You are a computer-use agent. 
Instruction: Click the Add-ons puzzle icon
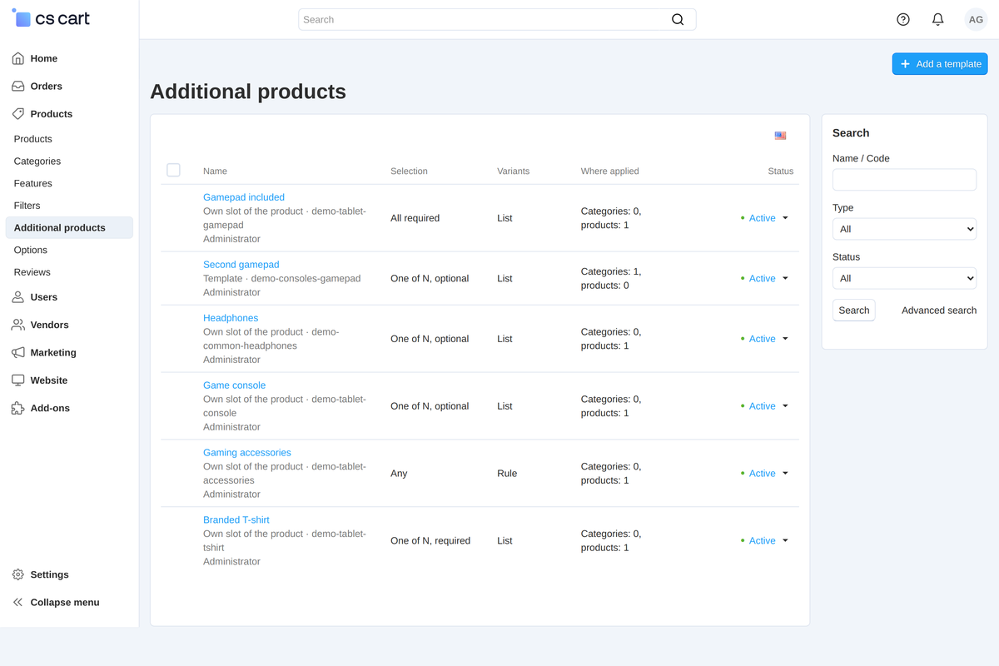click(18, 408)
